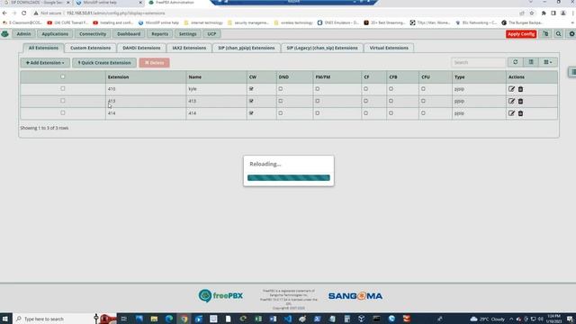Switch to the Virtual Extensions tab
The image size is (576, 324).
pyautogui.click(x=389, y=48)
